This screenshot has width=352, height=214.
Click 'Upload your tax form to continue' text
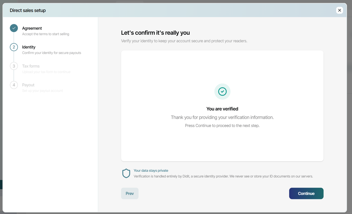click(46, 72)
